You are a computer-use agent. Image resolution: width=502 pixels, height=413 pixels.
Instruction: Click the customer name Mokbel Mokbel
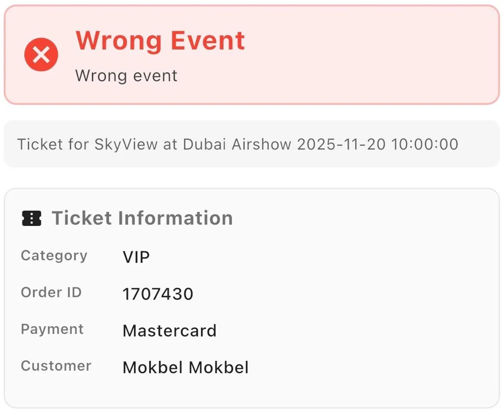[x=185, y=367]
